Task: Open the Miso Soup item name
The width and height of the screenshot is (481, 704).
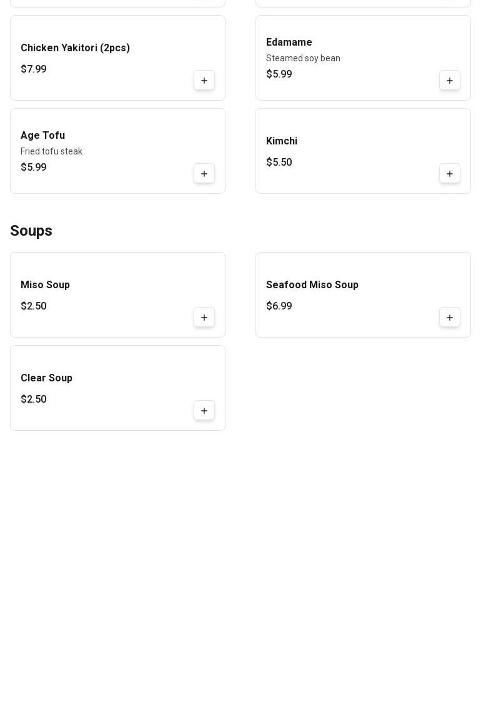Action: [x=45, y=285]
